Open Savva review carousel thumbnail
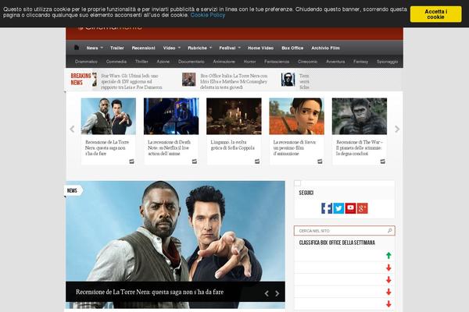Screen dimensions: 469x312 point(297,116)
